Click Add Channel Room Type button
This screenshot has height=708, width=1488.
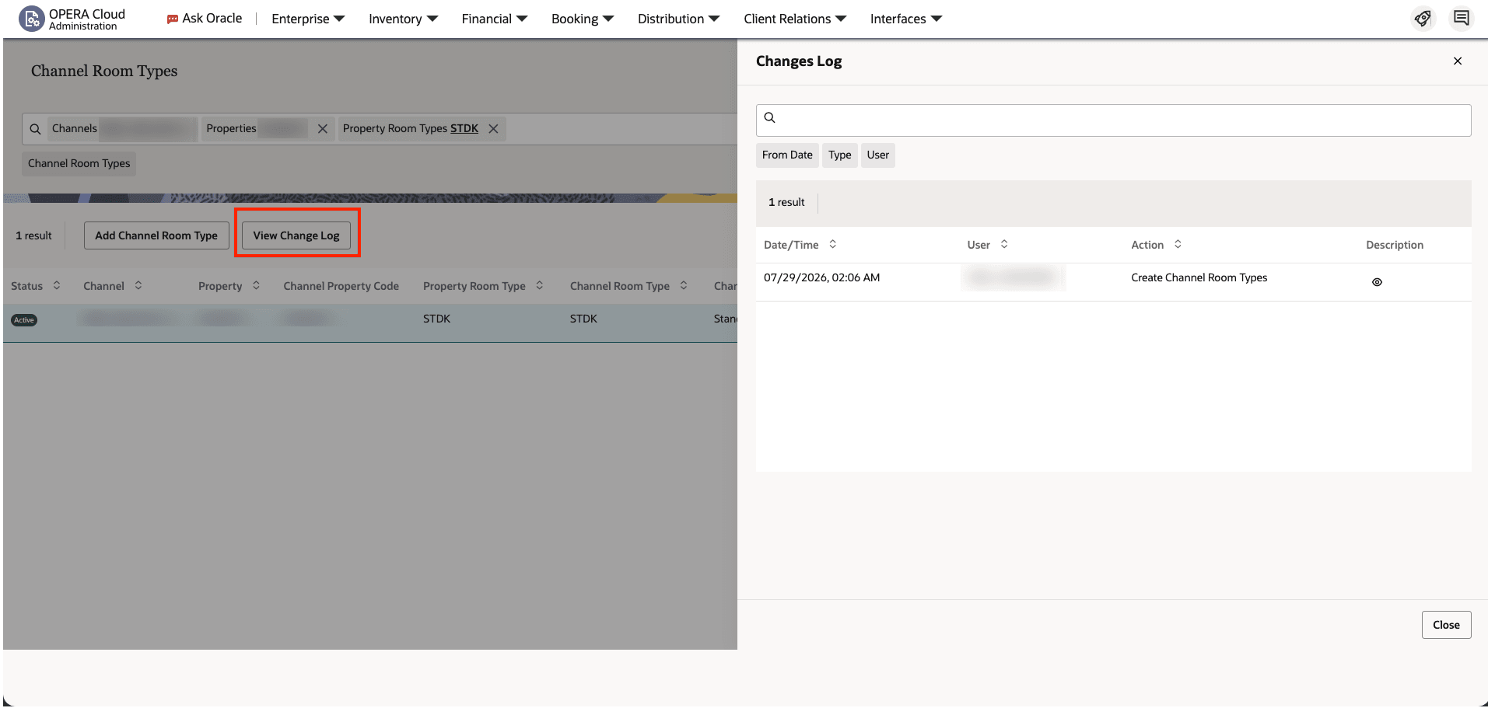tap(156, 235)
